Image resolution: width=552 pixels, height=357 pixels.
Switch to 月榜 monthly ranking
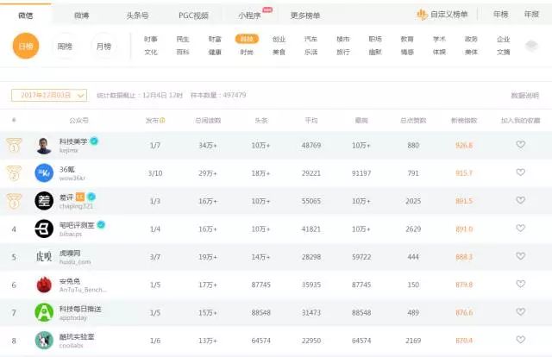[x=103, y=46]
